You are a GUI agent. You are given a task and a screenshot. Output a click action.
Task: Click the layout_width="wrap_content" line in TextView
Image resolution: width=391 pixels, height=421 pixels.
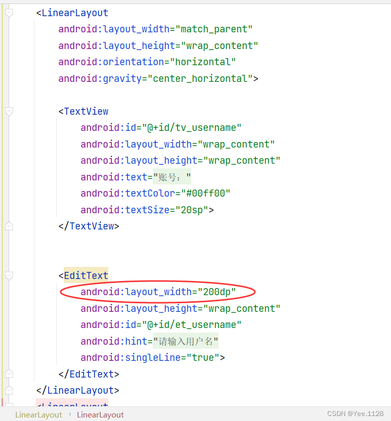click(x=178, y=145)
